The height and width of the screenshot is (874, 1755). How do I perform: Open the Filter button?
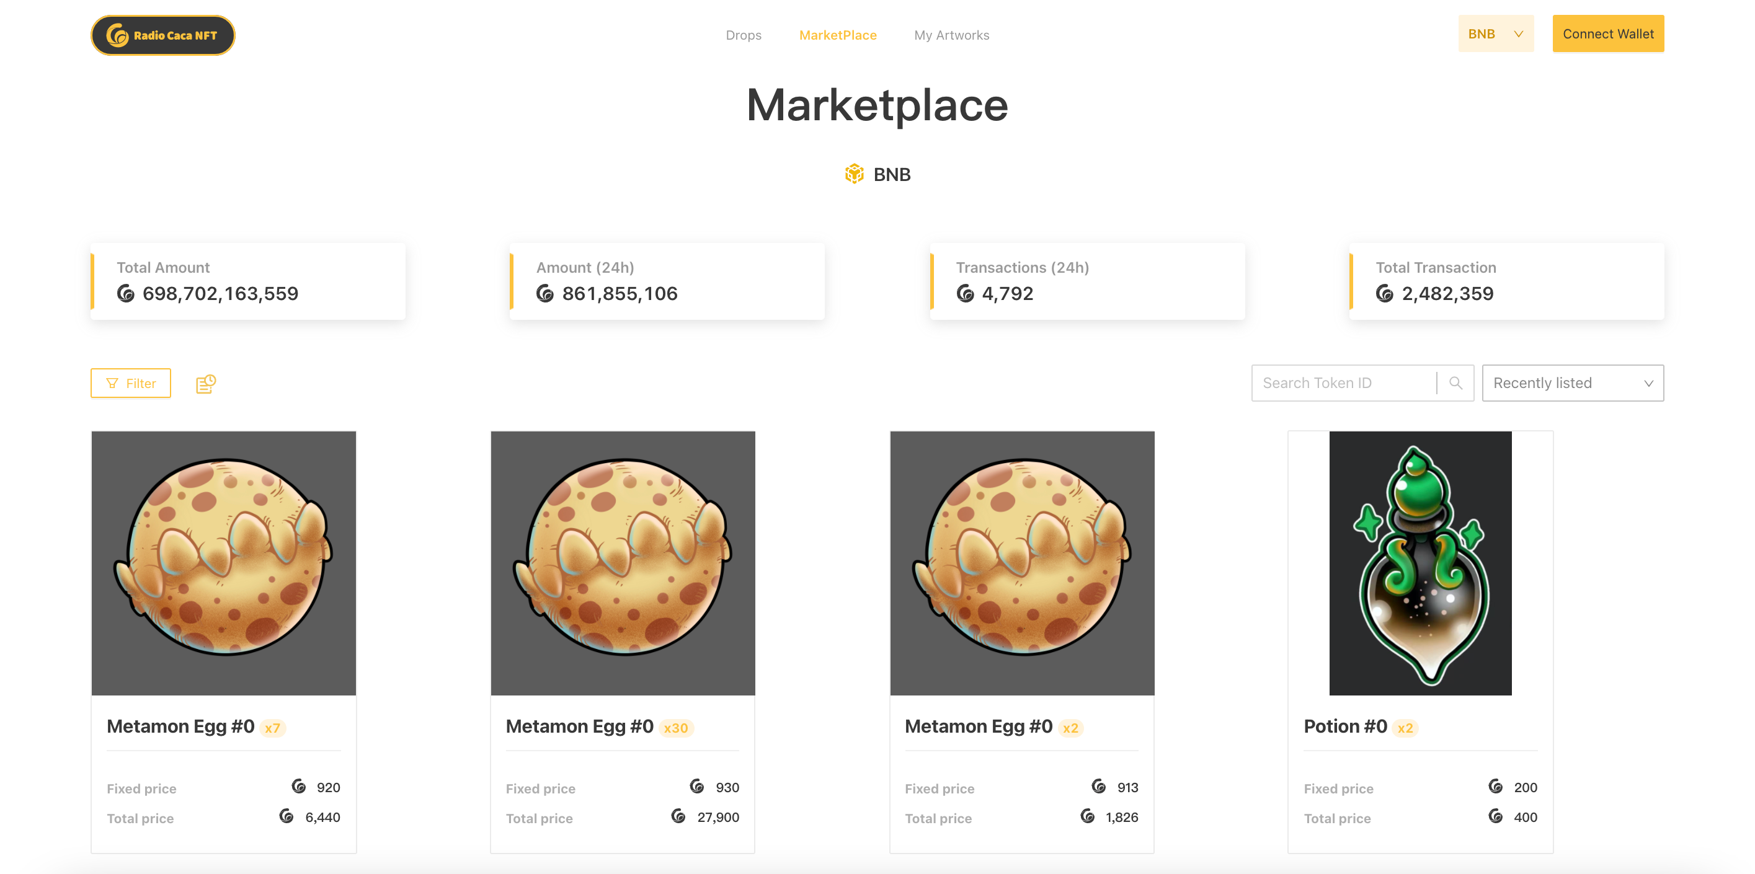tap(131, 383)
